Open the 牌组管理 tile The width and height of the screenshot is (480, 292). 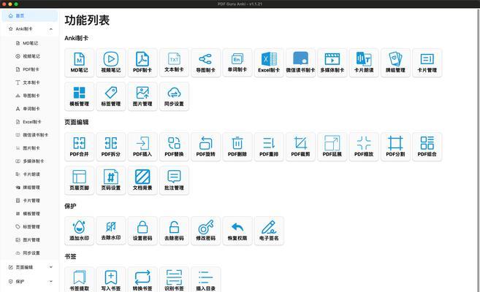[x=395, y=63]
